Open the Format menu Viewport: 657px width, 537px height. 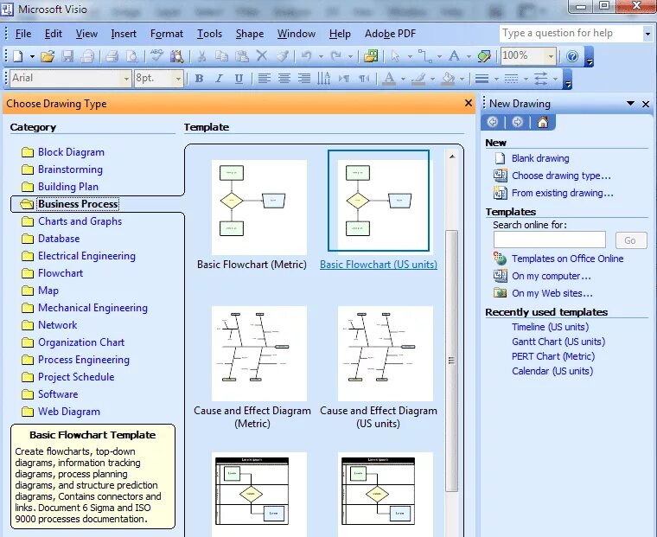pos(167,34)
